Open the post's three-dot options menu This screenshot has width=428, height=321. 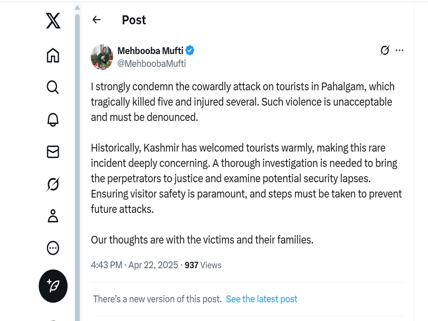[x=400, y=51]
